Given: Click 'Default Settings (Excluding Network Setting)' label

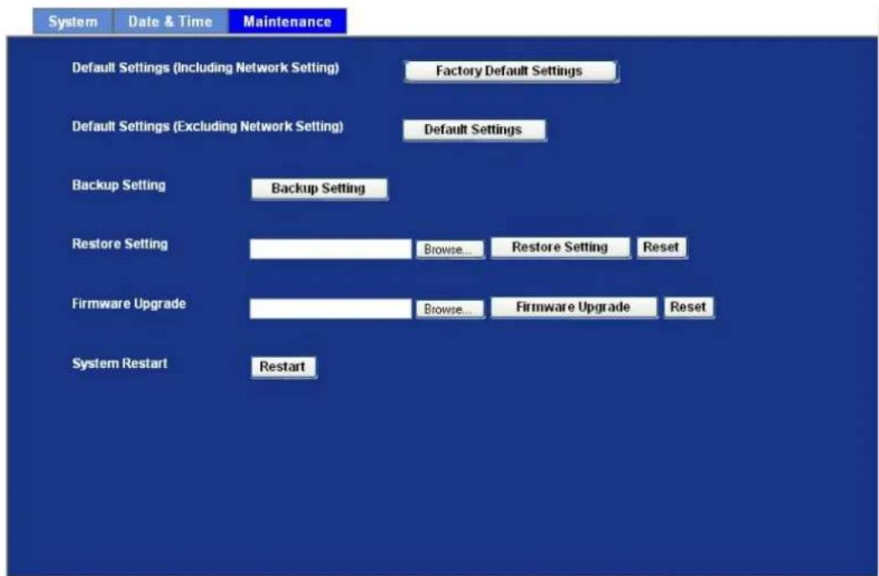Looking at the screenshot, I should (207, 127).
